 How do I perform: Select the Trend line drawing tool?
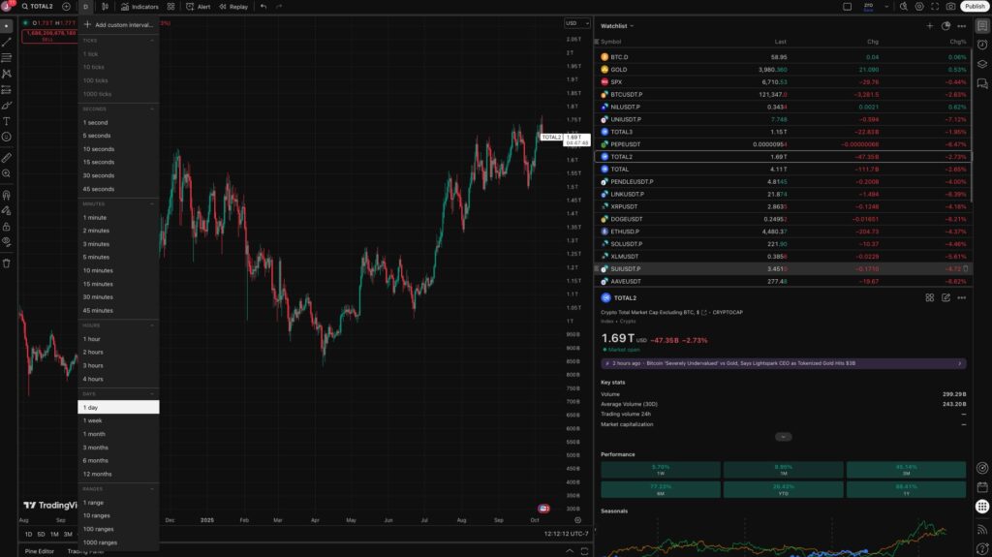[7, 43]
